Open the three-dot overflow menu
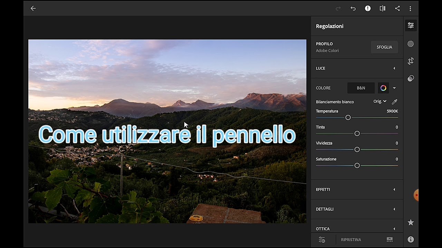 click(x=410, y=9)
